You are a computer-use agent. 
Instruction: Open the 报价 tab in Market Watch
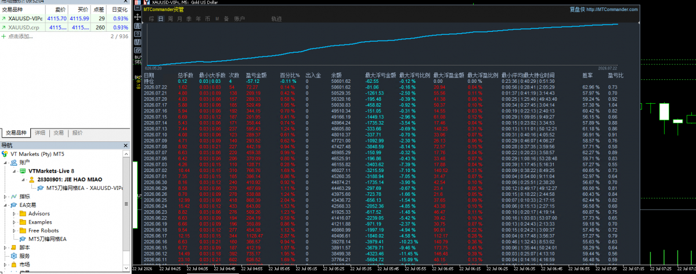coord(77,133)
